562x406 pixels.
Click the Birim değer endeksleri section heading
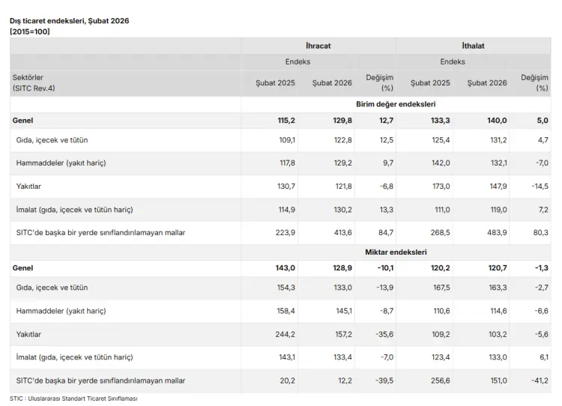point(396,104)
